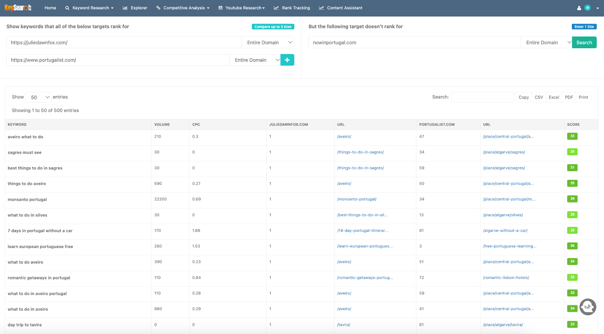Image resolution: width=604 pixels, height=334 pixels.
Task: Open Entire Domain dropdown for nowinportugal
Action: coord(546,43)
